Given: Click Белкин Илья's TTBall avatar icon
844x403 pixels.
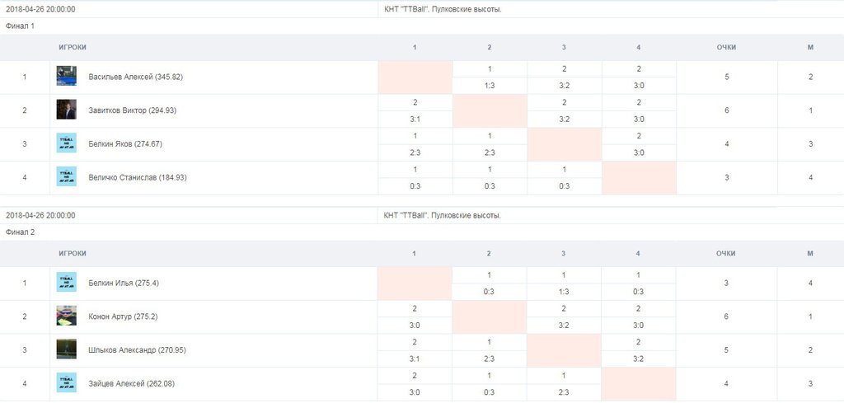Looking at the screenshot, I should click(67, 283).
